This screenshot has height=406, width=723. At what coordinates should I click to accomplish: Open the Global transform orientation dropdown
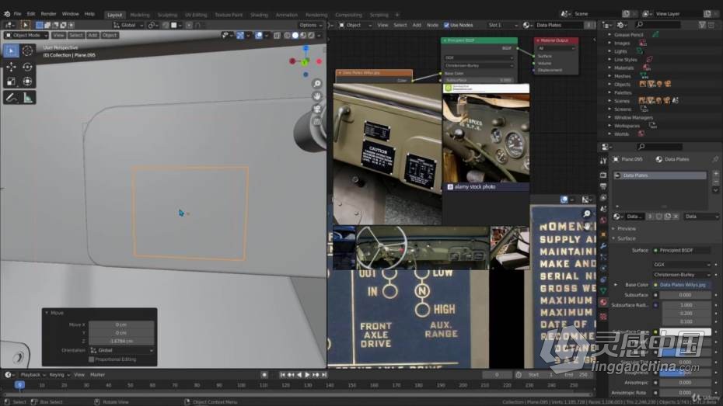click(x=128, y=25)
